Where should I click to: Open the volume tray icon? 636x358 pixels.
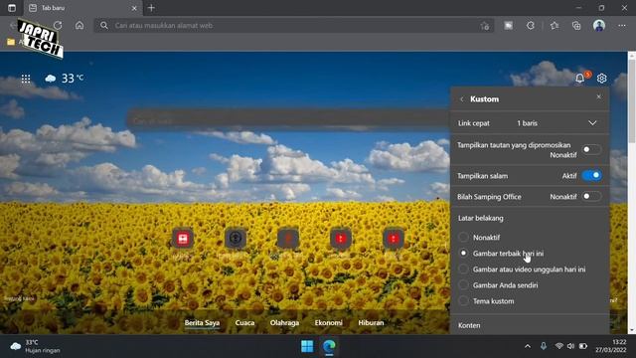point(570,346)
